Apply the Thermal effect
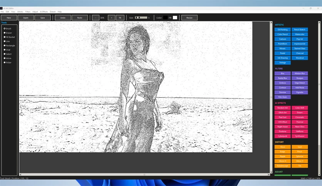The height and width of the screenshot is (186, 322). (300, 122)
